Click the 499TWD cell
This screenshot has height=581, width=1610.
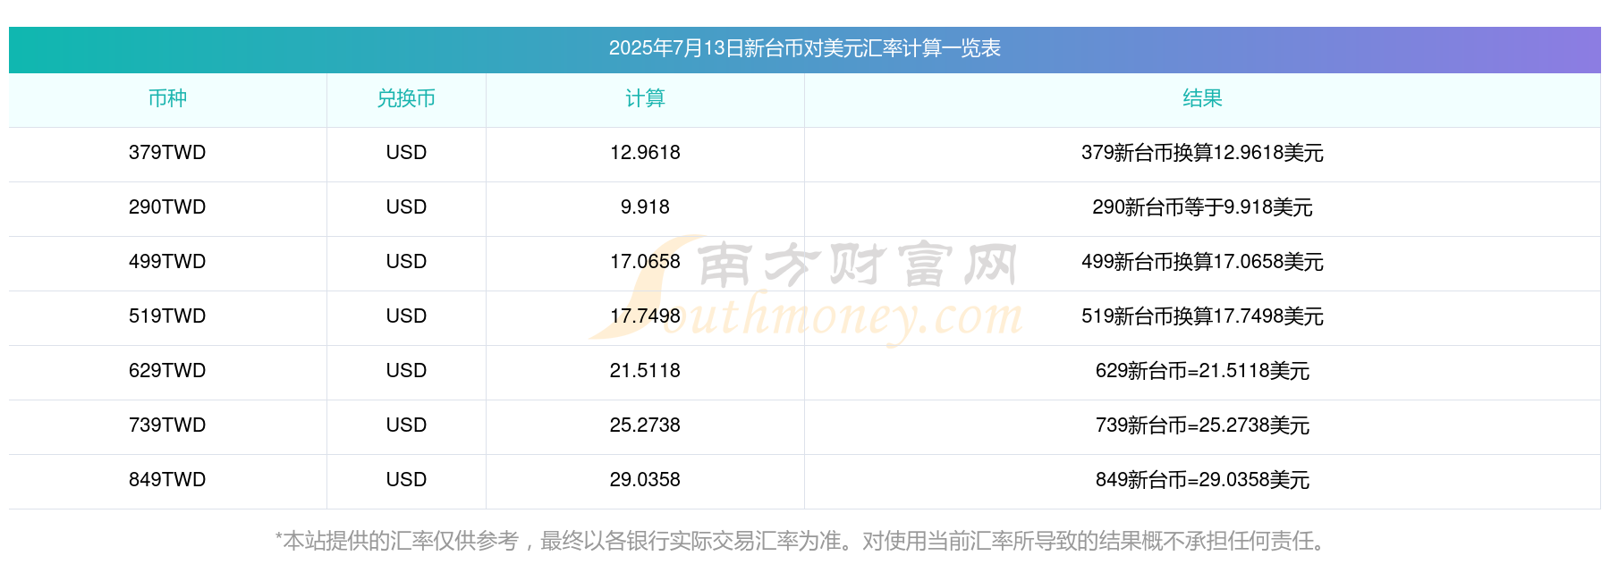[x=167, y=262]
